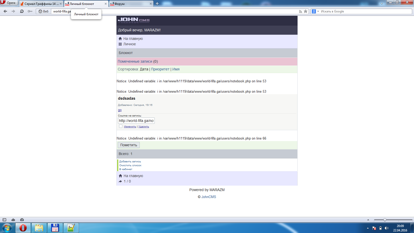
Task: Reload the page with the refresh icon
Action: tap(22, 11)
